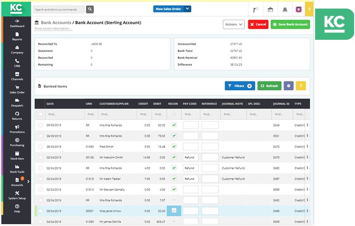Sort by the CUSTOMER/SUPPLIER column header
Screen dimensions: 355x226
tap(114, 104)
